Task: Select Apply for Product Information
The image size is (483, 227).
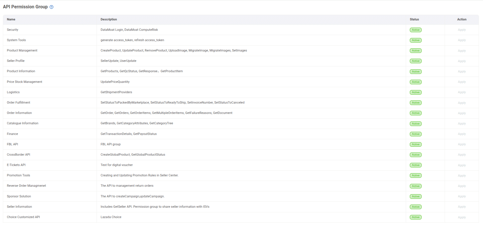Action: click(462, 72)
